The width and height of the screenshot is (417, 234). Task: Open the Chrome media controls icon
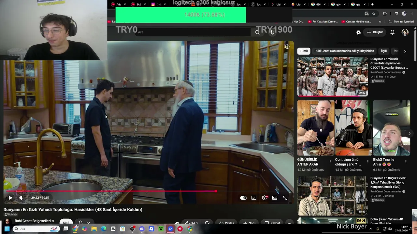pyautogui.click(x=396, y=14)
